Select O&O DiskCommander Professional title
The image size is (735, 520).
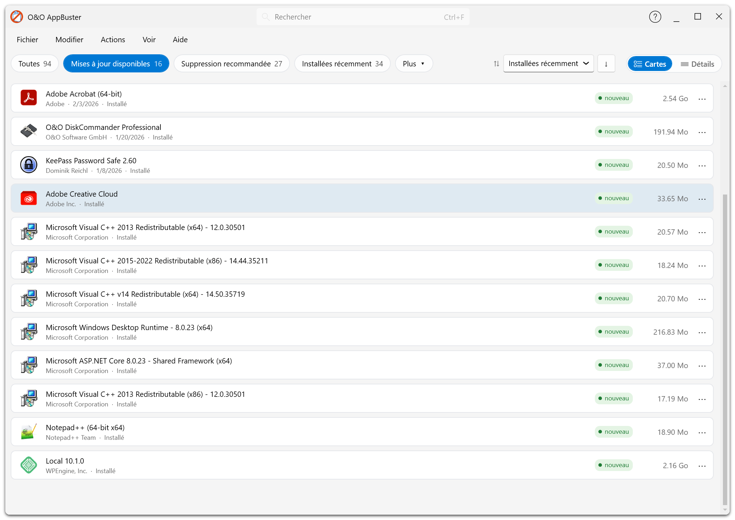pyautogui.click(x=103, y=127)
